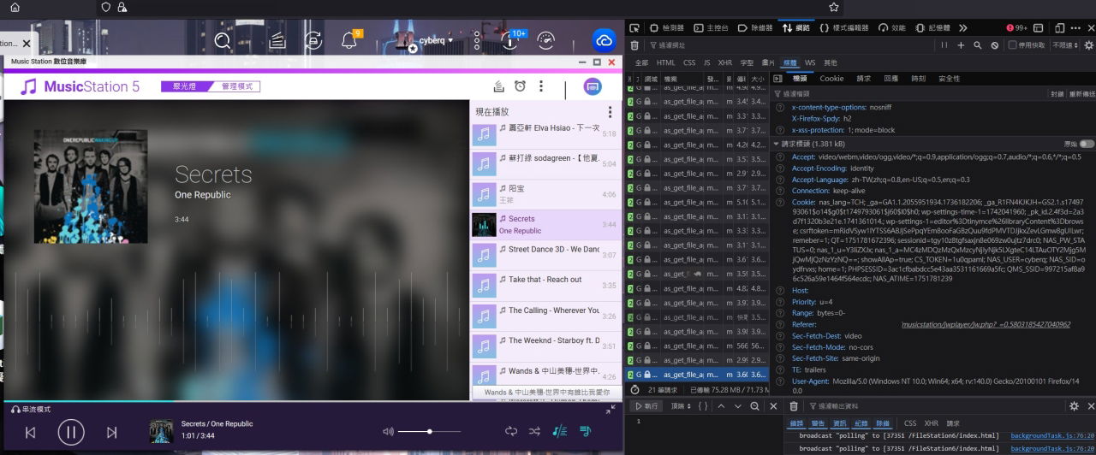
Task: Clear network log with trash icon
Action: pos(634,45)
